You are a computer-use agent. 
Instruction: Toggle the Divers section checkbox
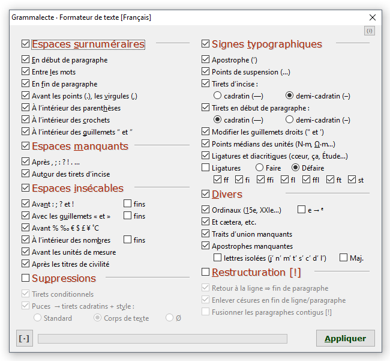point(205,193)
